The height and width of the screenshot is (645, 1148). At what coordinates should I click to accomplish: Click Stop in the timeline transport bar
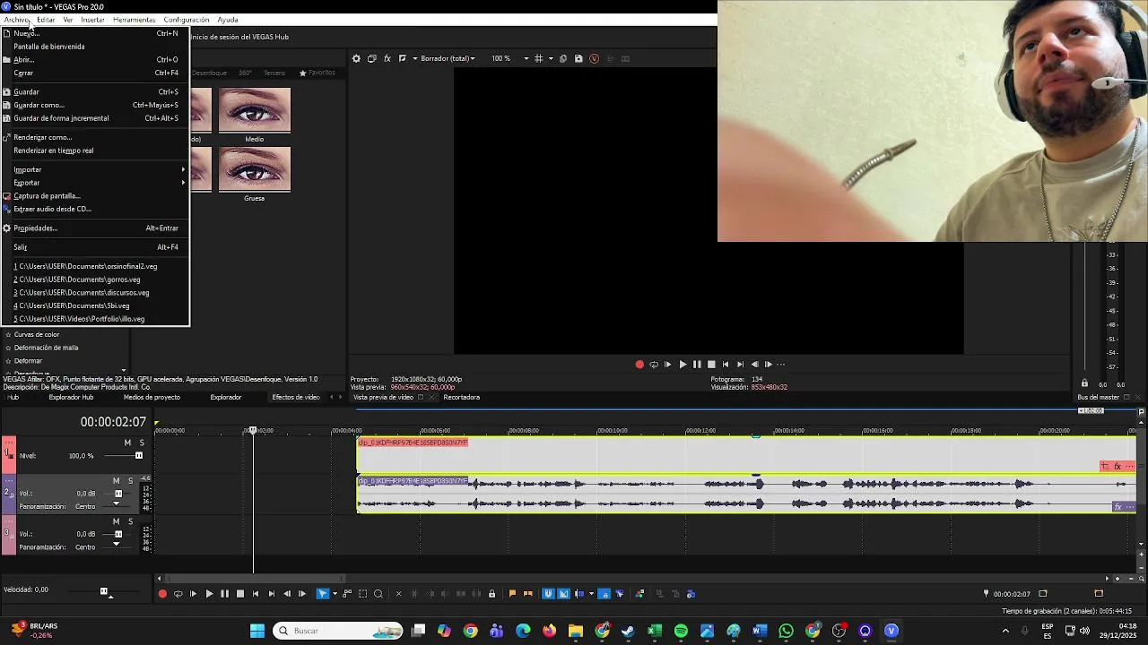pos(239,594)
